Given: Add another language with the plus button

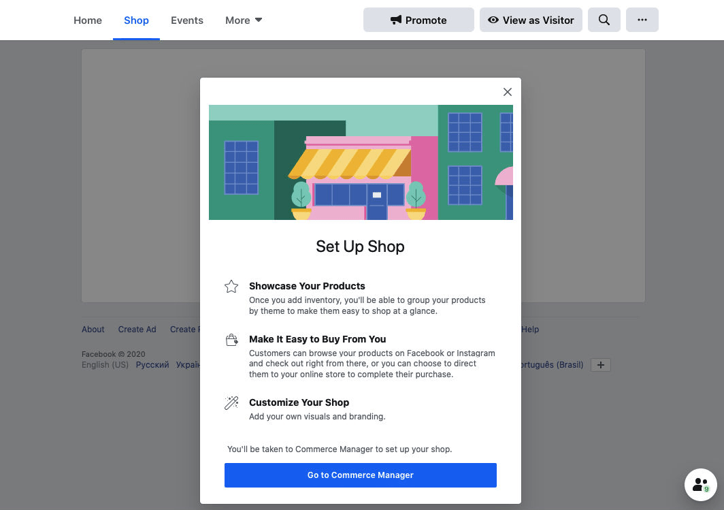Looking at the screenshot, I should click(x=600, y=365).
